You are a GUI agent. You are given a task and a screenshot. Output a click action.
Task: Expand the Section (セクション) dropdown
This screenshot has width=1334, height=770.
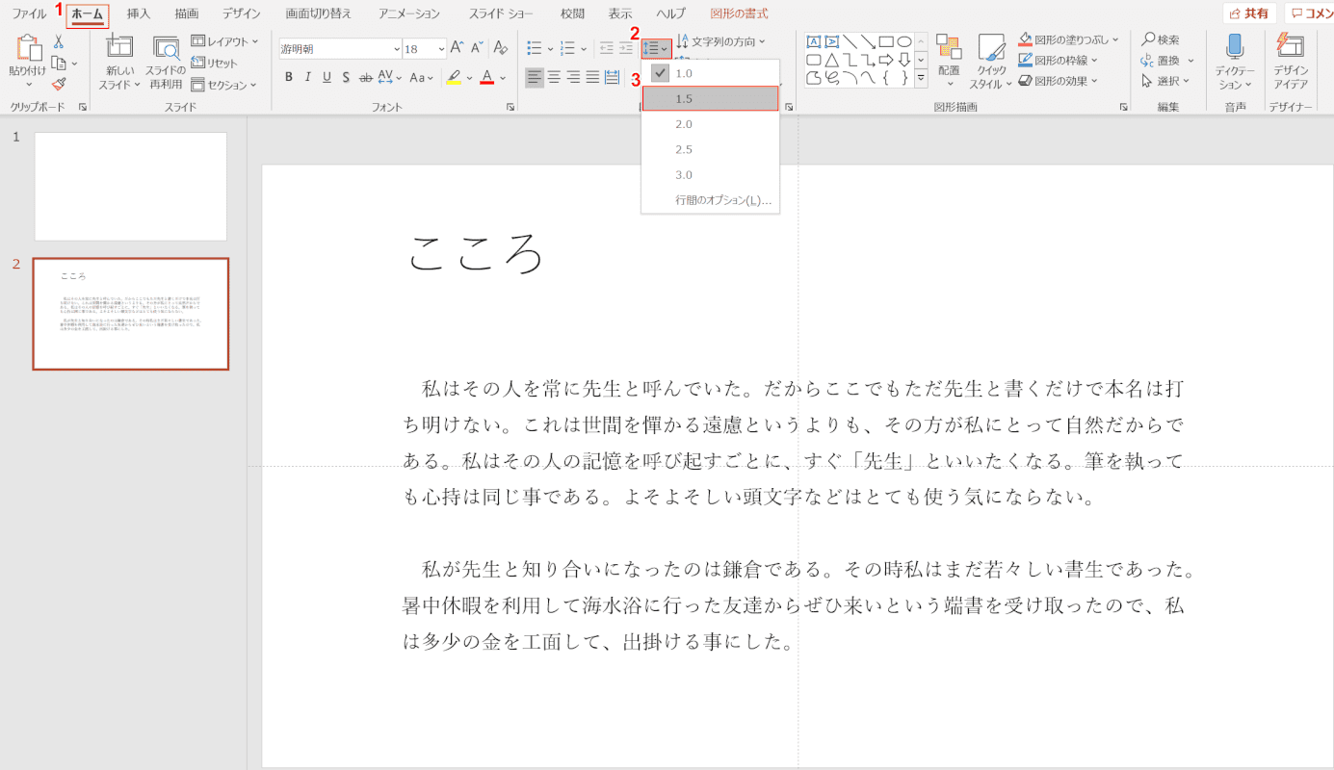tap(225, 85)
